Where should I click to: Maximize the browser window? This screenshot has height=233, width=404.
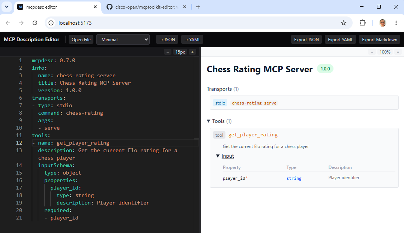[379, 7]
